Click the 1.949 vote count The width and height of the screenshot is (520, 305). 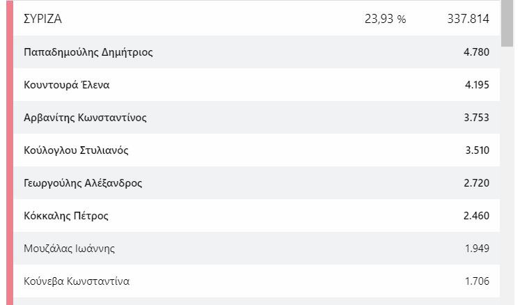477,249
